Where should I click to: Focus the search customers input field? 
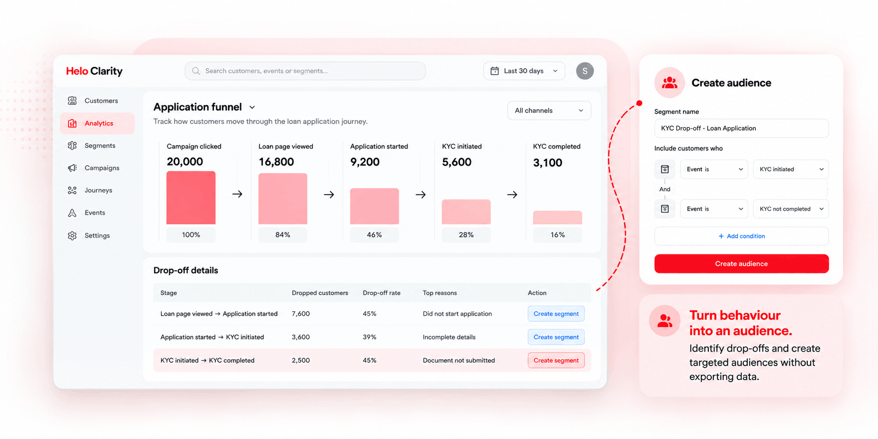pos(305,71)
